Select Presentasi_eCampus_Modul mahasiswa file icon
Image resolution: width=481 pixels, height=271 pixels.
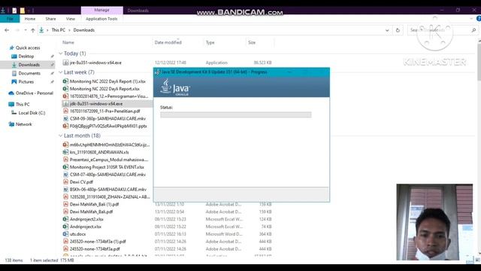(x=65, y=160)
